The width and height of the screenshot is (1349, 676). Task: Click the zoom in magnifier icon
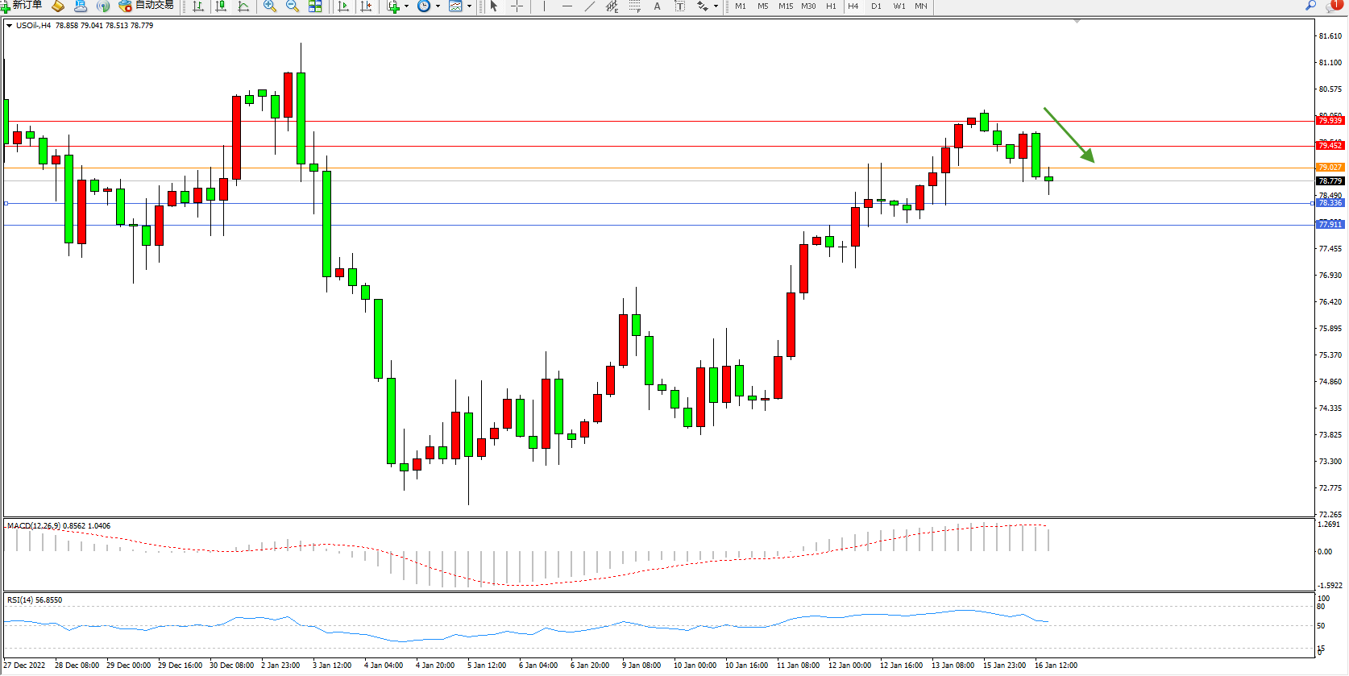[270, 6]
